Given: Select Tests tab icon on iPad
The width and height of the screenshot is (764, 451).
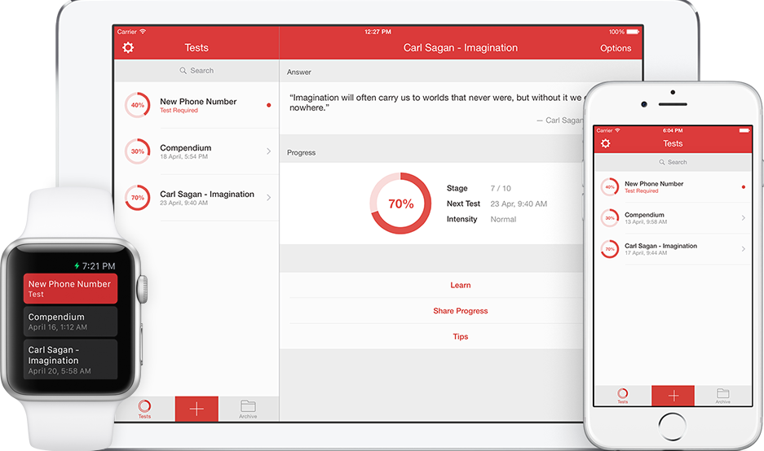Looking at the screenshot, I should (x=144, y=408).
